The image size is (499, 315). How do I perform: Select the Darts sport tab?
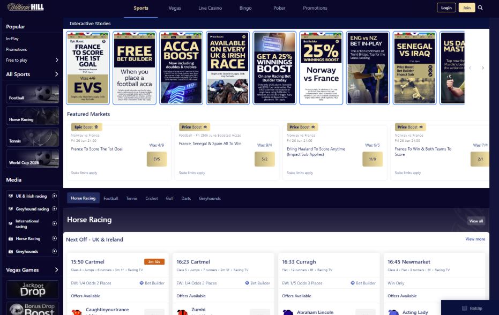186,198
